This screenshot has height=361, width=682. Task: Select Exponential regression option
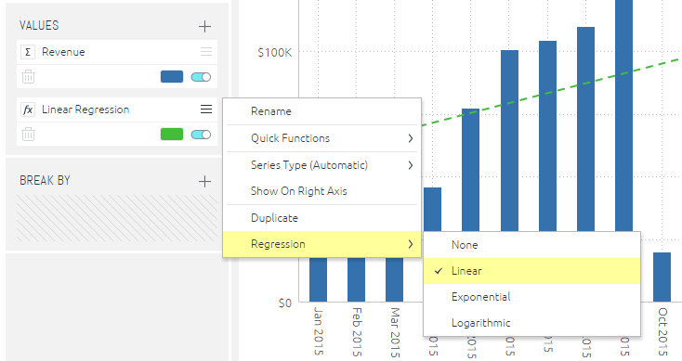pos(532,297)
